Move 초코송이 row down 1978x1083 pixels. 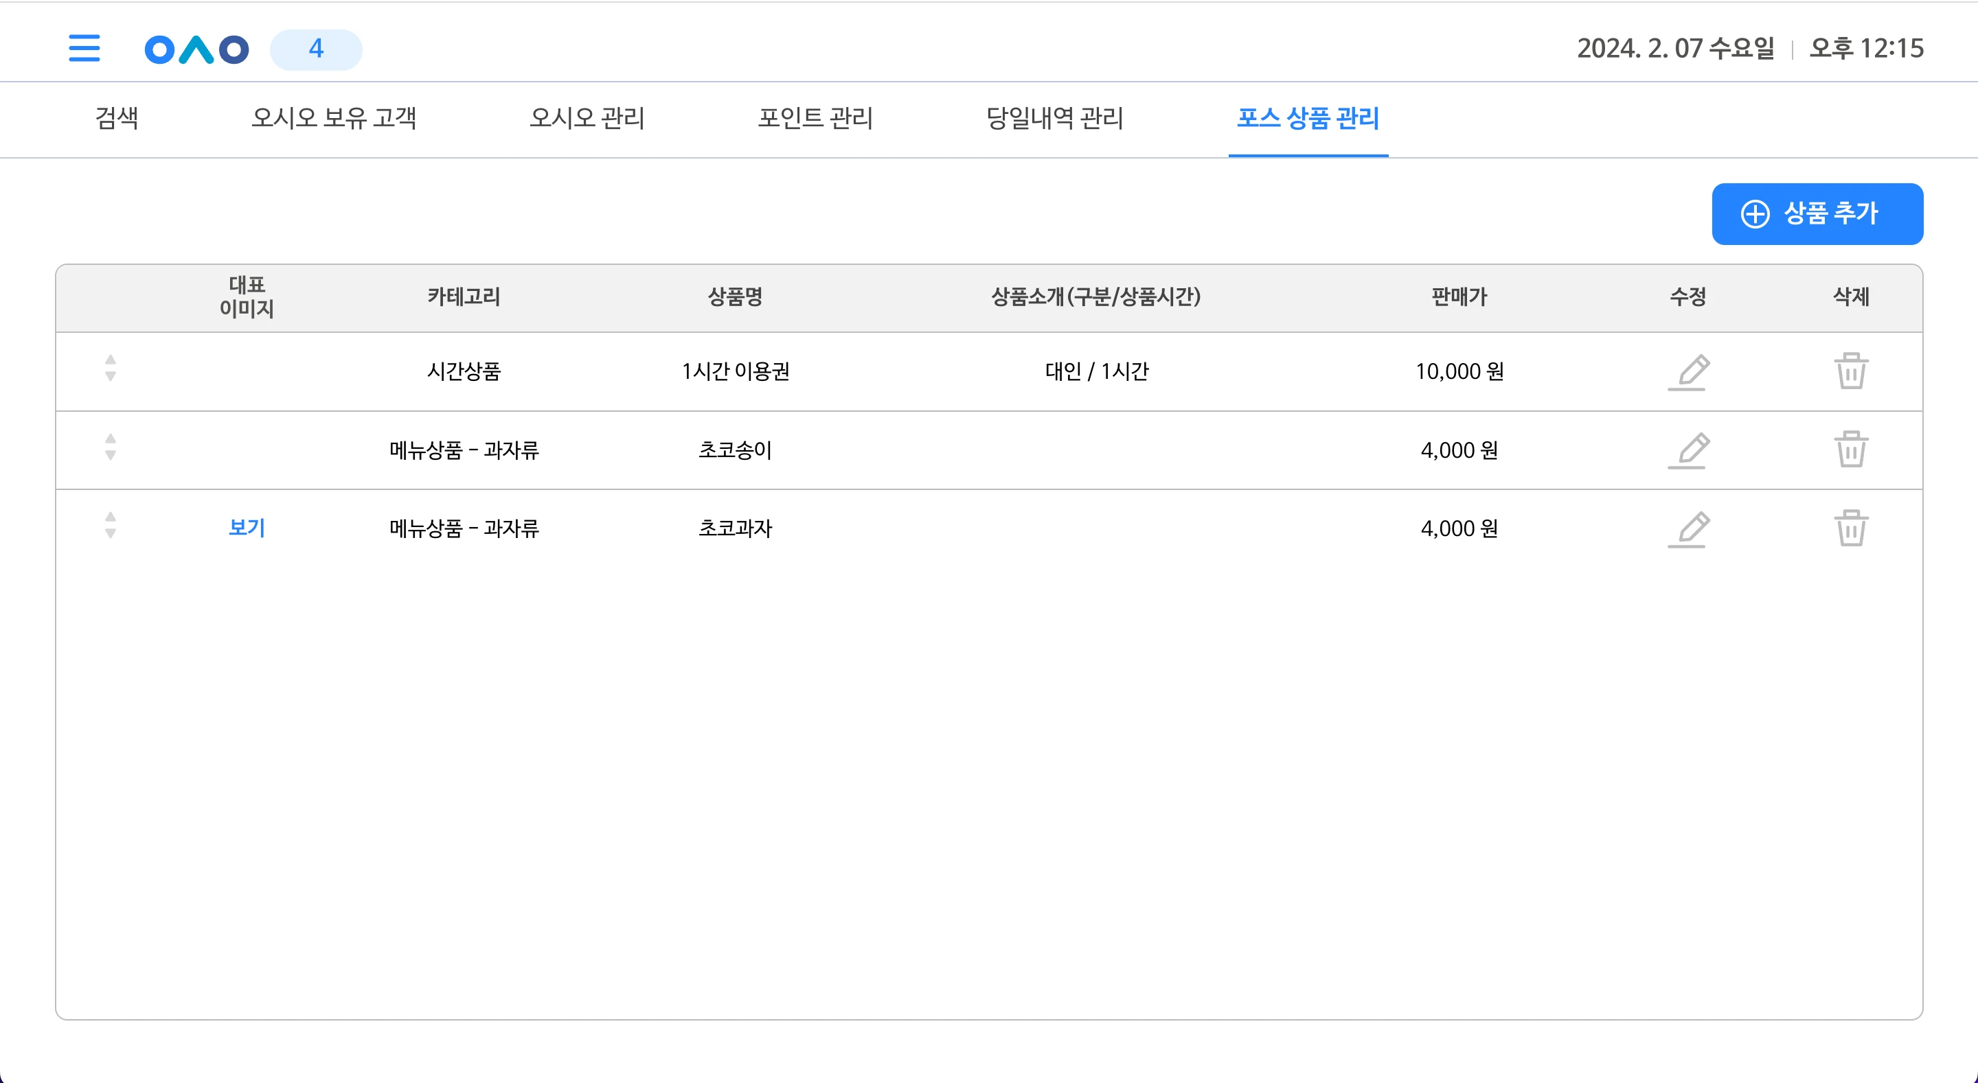[x=111, y=456]
